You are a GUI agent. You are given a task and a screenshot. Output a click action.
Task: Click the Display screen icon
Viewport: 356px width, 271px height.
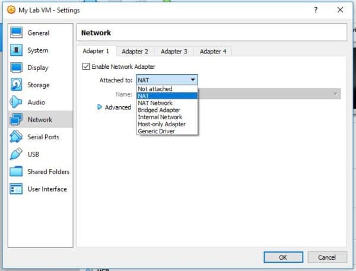(17, 68)
